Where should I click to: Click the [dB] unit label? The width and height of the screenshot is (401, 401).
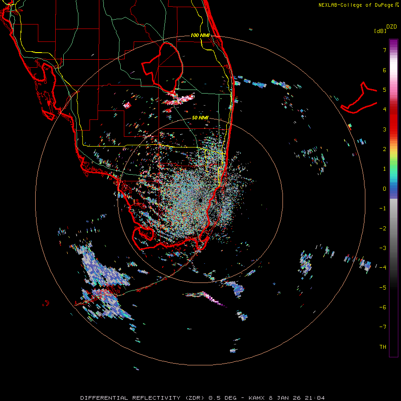[380, 31]
